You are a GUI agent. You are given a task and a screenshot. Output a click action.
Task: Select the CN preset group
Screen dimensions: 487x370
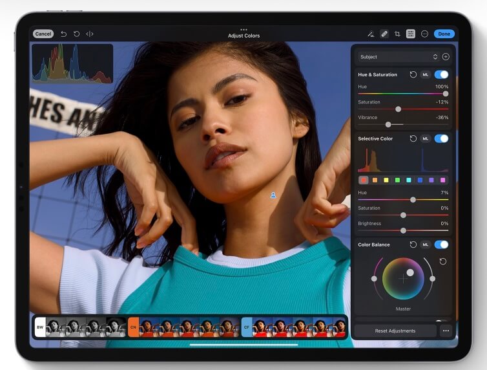tap(133, 327)
